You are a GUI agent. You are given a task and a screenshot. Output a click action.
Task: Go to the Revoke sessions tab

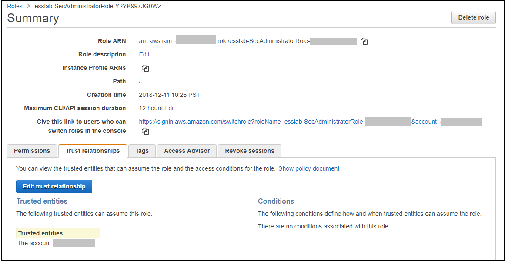[x=249, y=151]
